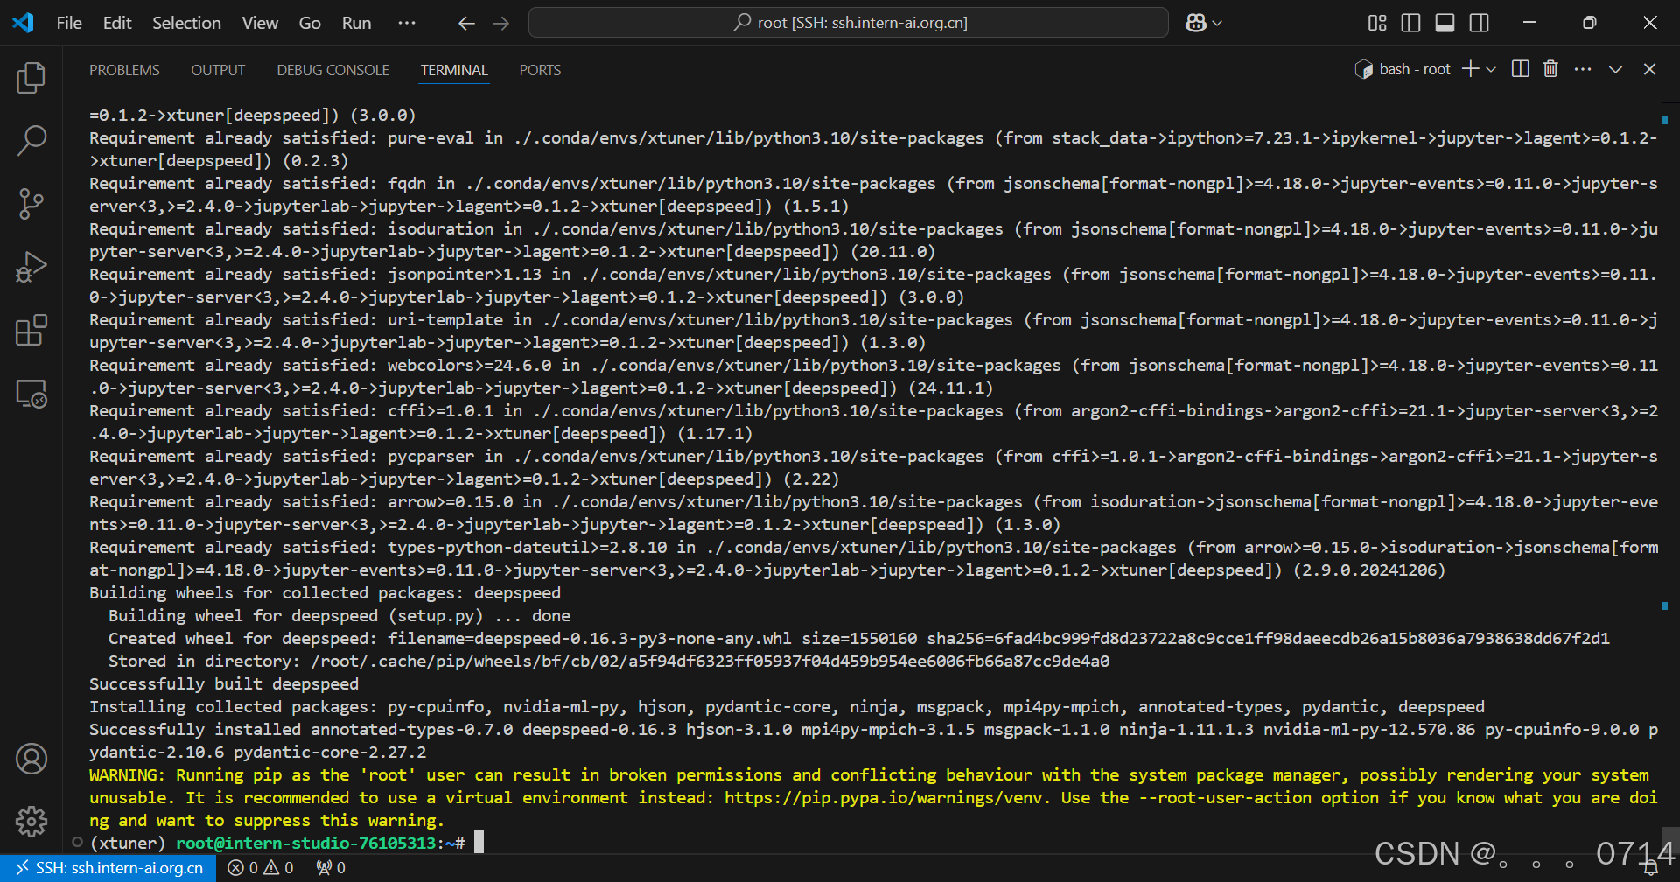The height and width of the screenshot is (882, 1680).
Task: Open the Selection menu
Action: pyautogui.click(x=186, y=23)
